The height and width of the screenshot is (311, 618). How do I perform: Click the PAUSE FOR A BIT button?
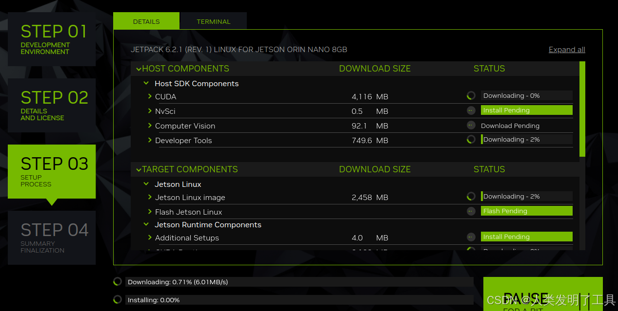(x=543, y=294)
